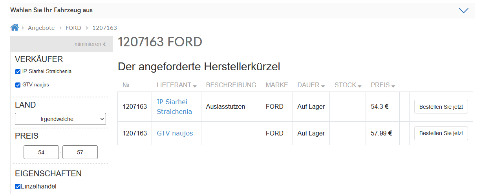
Task: Toggle the Einzelhandel checkbox
Action: (18, 187)
